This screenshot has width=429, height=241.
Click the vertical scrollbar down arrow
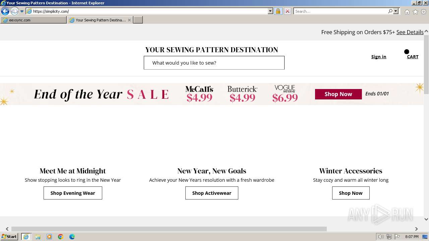coord(426,219)
